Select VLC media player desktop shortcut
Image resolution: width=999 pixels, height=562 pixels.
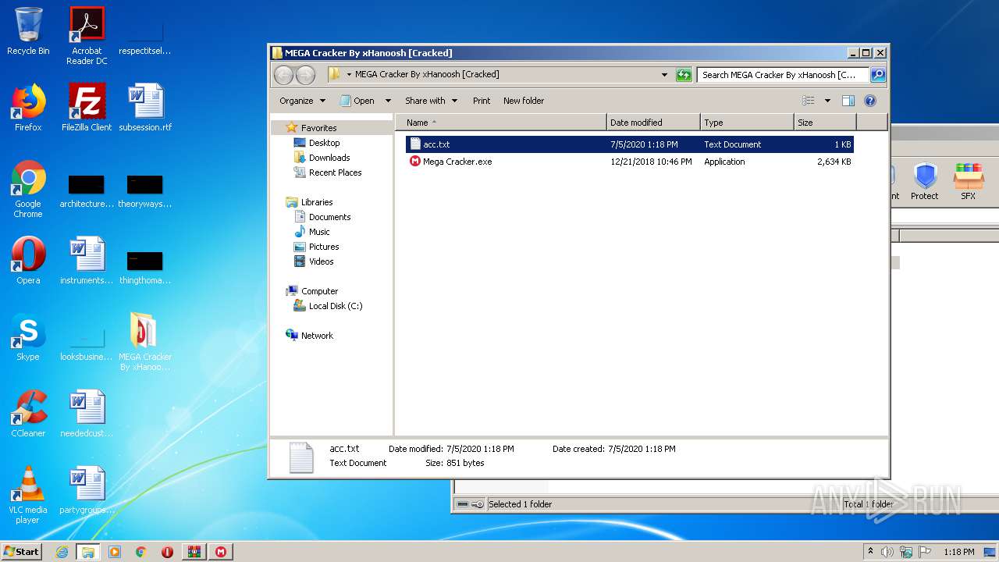point(28,495)
